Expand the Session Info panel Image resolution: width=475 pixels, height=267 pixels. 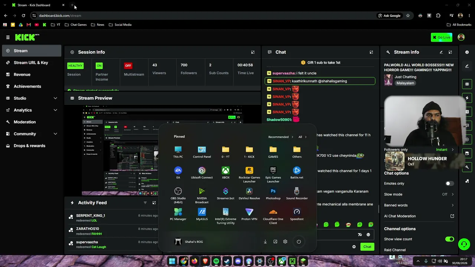pos(253,52)
